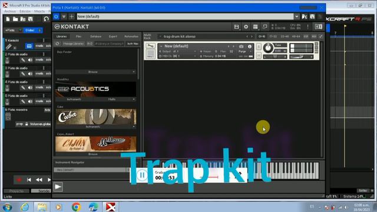Click the library or company search field
The width and height of the screenshot is (377, 212).
pyautogui.click(x=109, y=44)
